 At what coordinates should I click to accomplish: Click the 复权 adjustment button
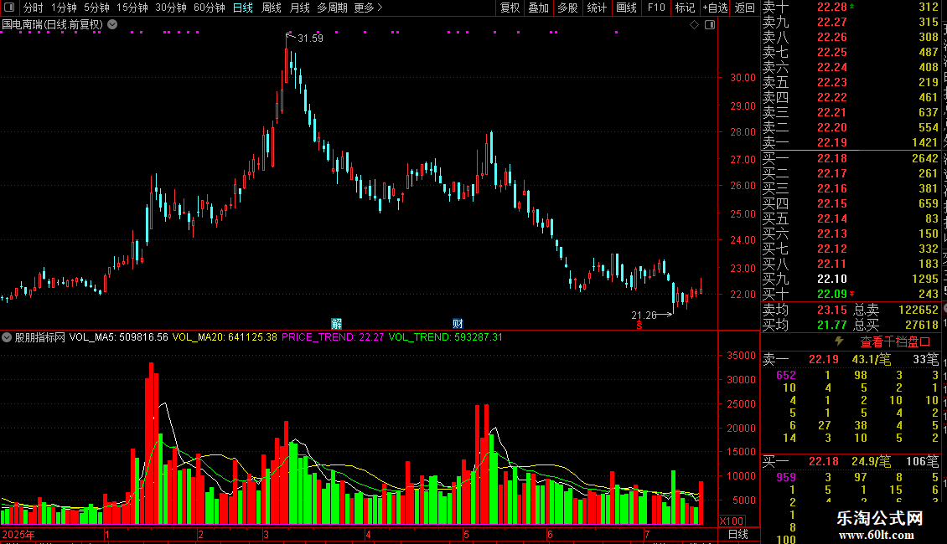[510, 8]
